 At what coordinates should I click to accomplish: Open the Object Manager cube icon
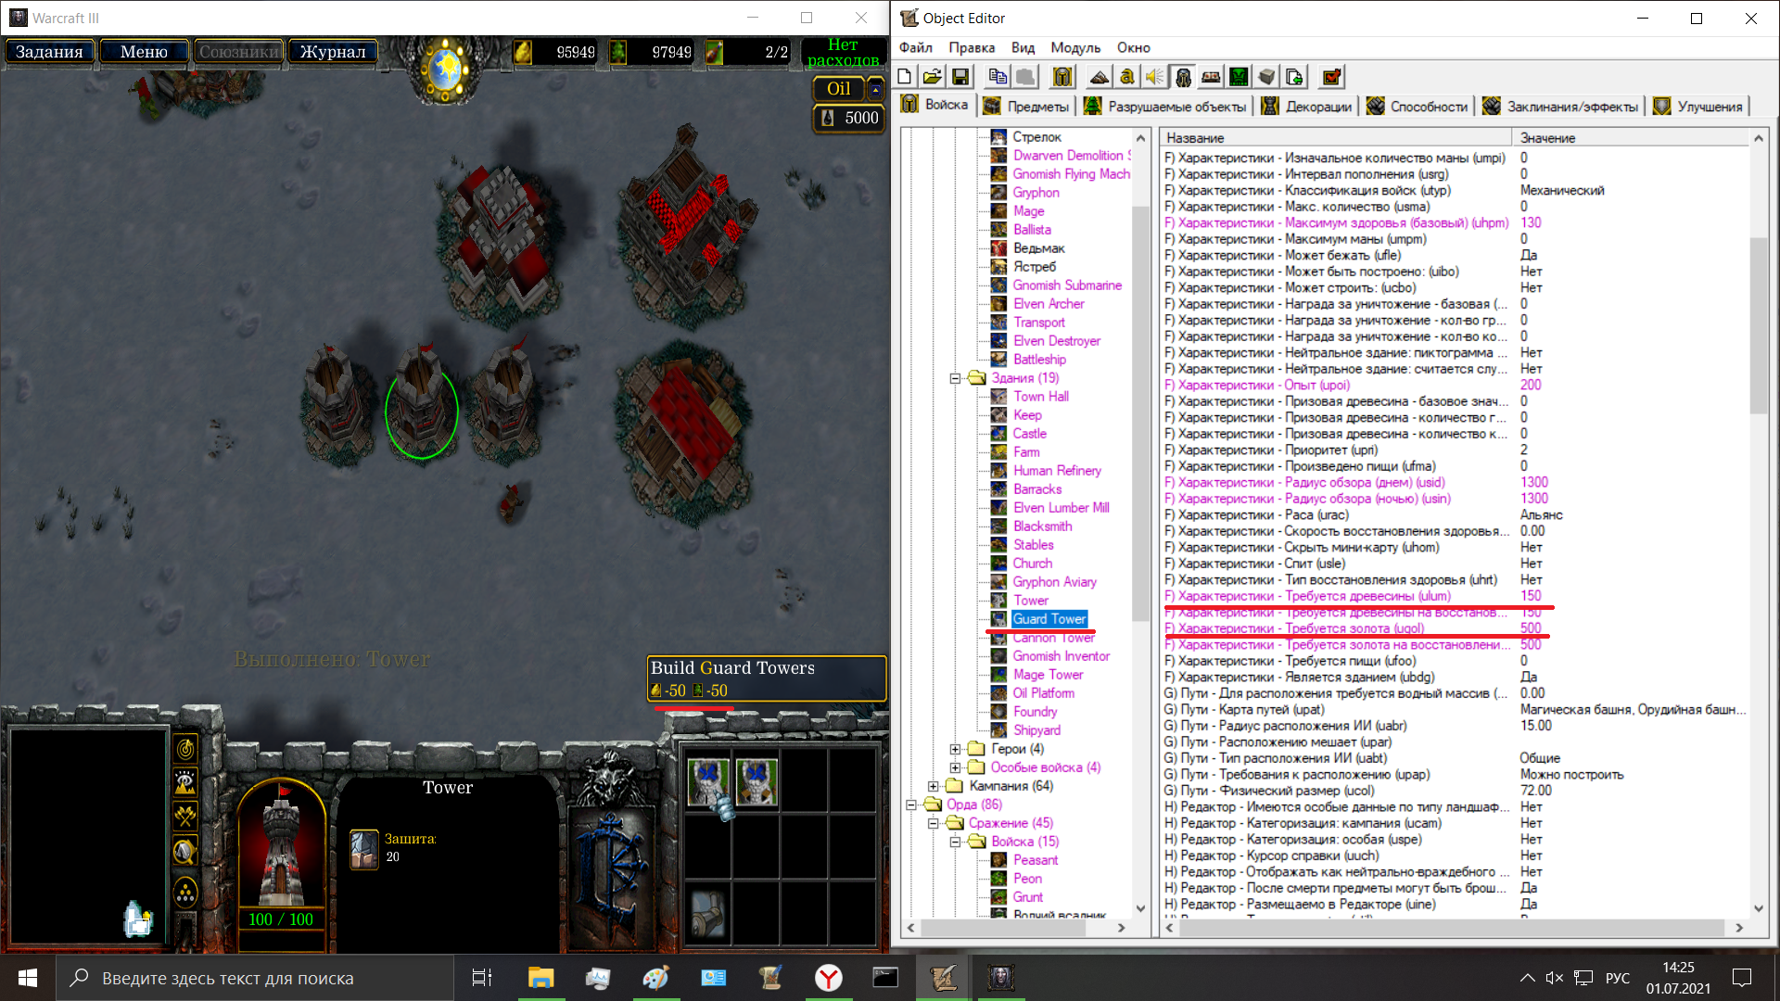pos(1266,77)
